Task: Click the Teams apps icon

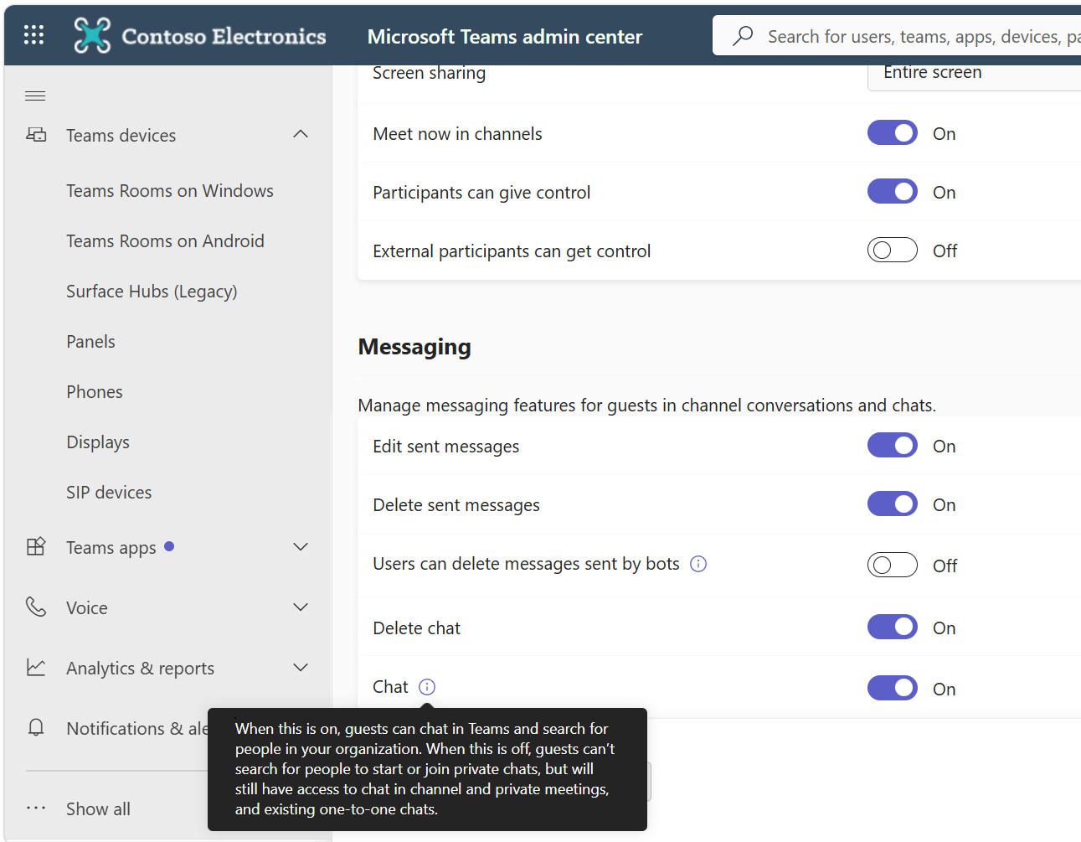Action: click(36, 547)
